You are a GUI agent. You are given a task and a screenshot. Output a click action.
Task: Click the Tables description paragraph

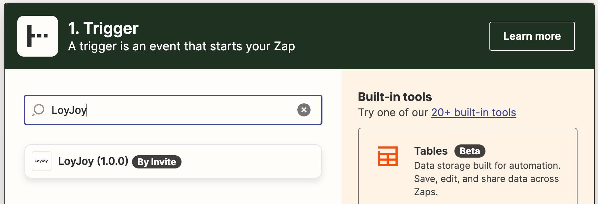coord(487,179)
